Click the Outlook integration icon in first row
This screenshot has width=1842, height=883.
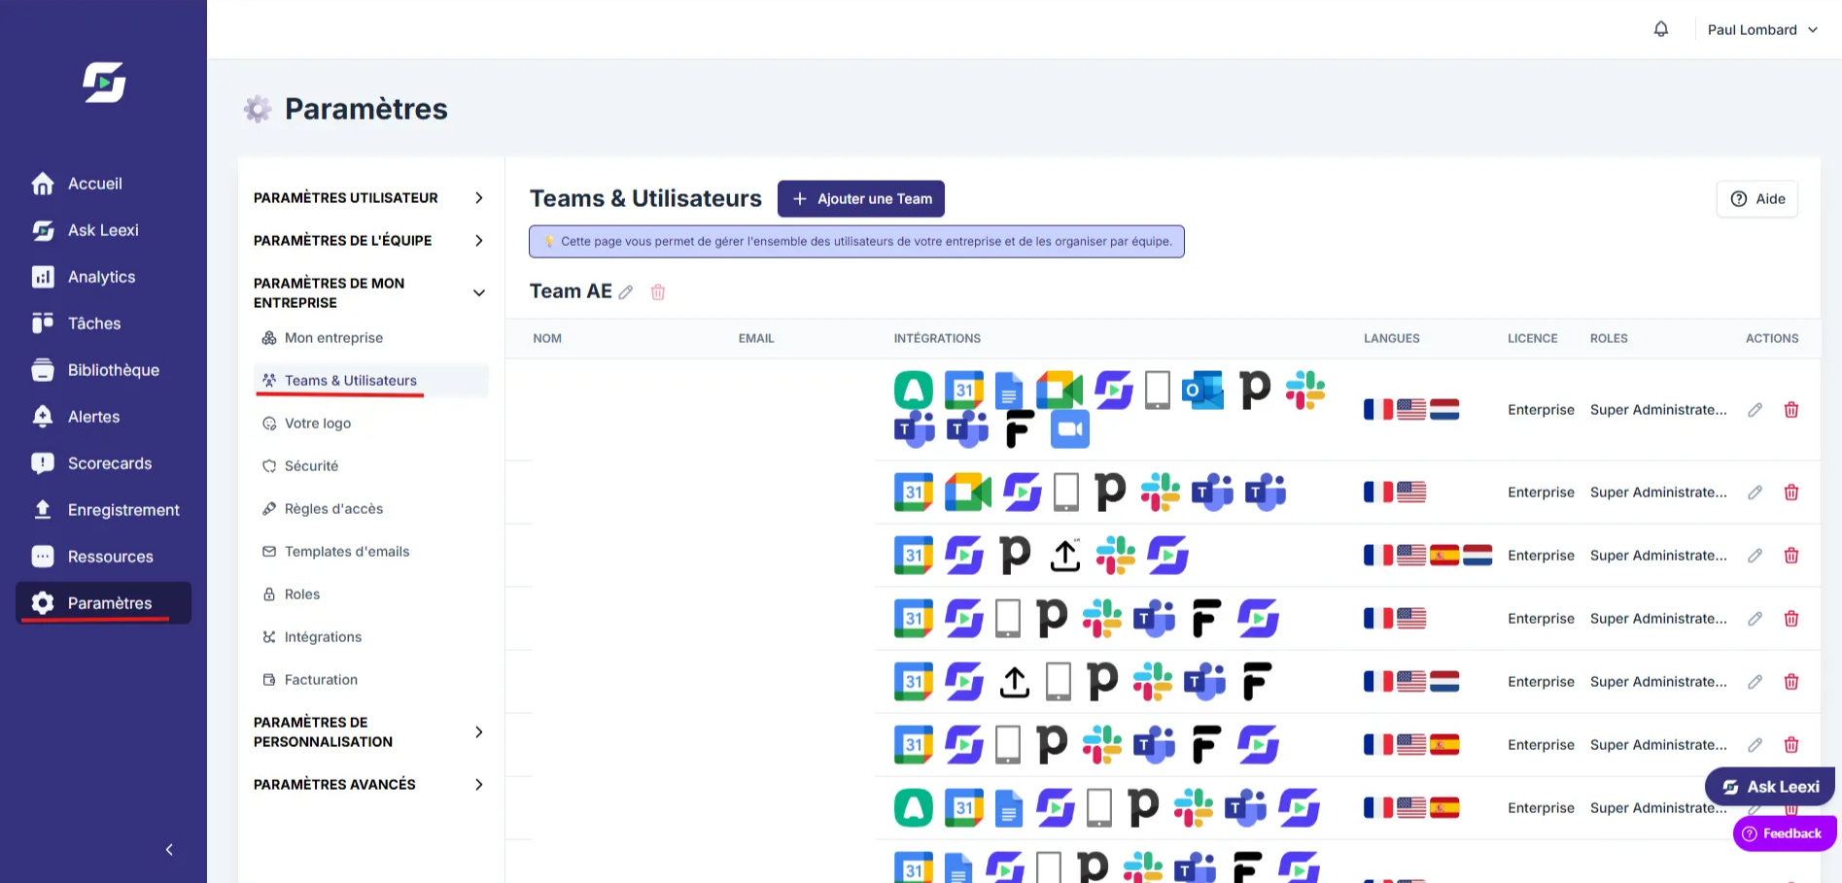(1202, 391)
